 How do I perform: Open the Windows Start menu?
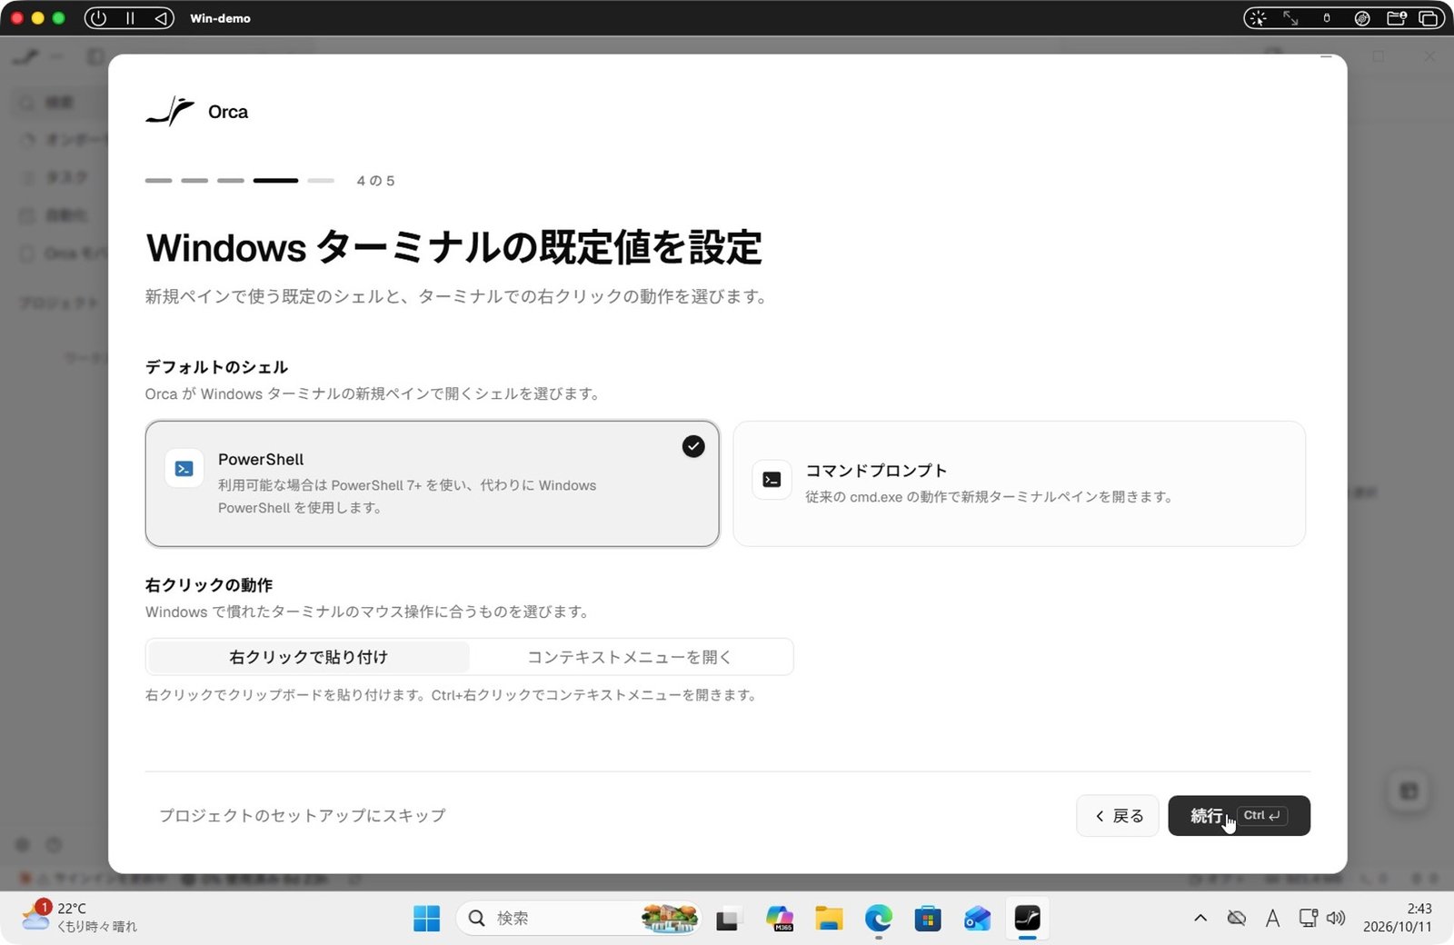pos(426,919)
